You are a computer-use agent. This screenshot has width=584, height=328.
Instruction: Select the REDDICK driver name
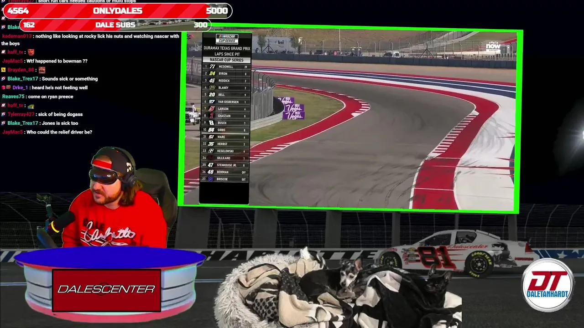click(x=224, y=81)
